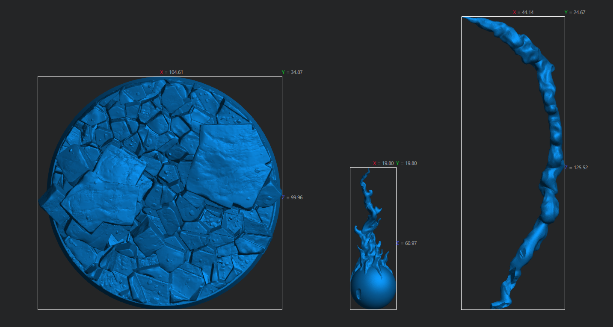The width and height of the screenshot is (613, 327).
Task: Click the small hole in the sphere
Action: pos(359,294)
